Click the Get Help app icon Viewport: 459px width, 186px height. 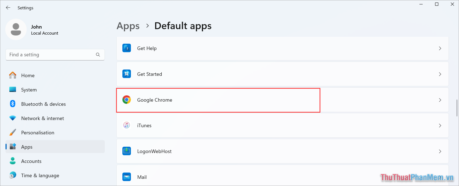click(127, 48)
